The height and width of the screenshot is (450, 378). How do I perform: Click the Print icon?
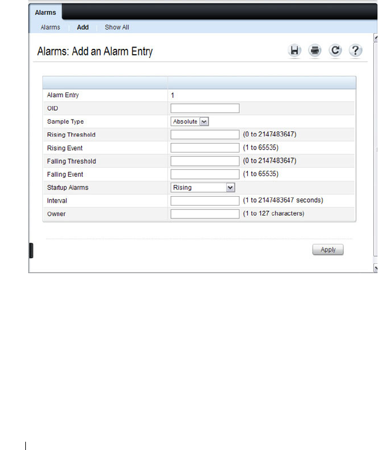tap(314, 51)
